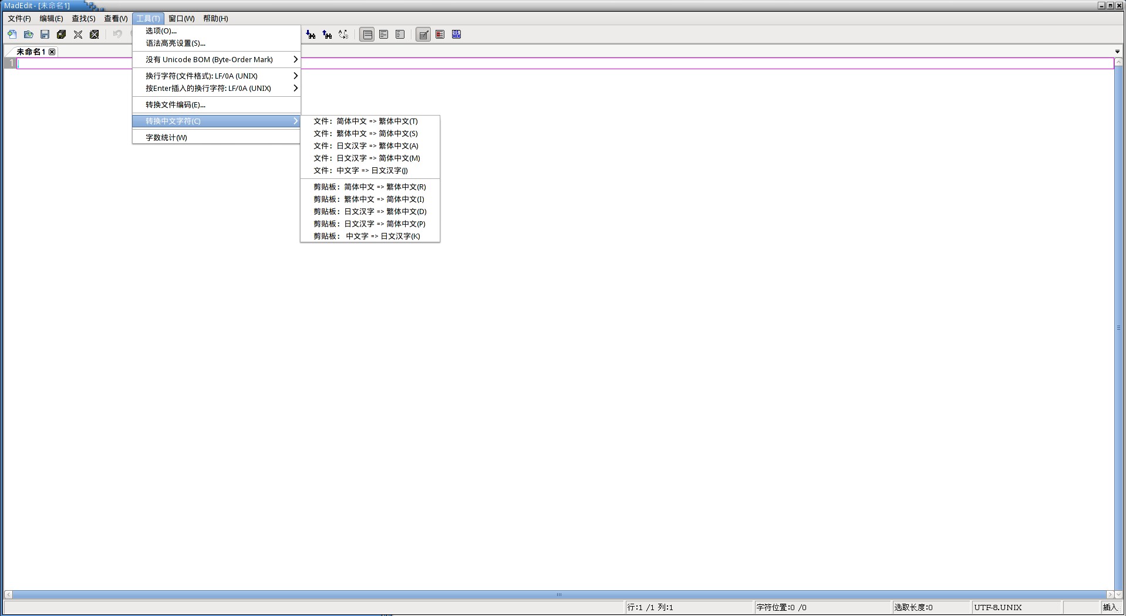Click the 选取长度:0 status field
1126x616 pixels.
(x=931, y=607)
